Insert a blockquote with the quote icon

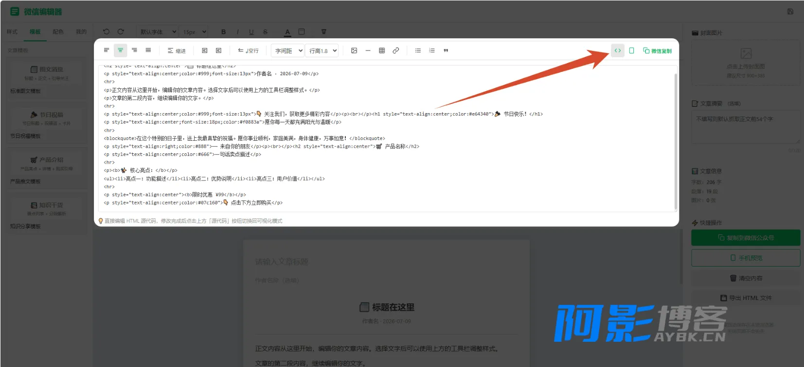[x=446, y=50]
